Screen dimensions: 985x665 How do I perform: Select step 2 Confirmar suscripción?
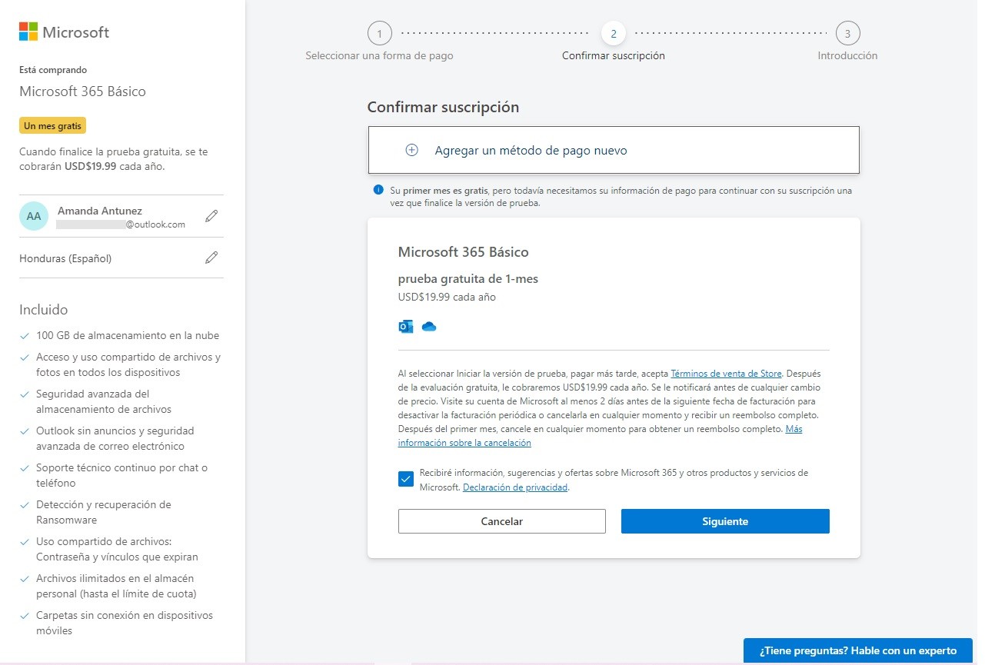click(614, 34)
